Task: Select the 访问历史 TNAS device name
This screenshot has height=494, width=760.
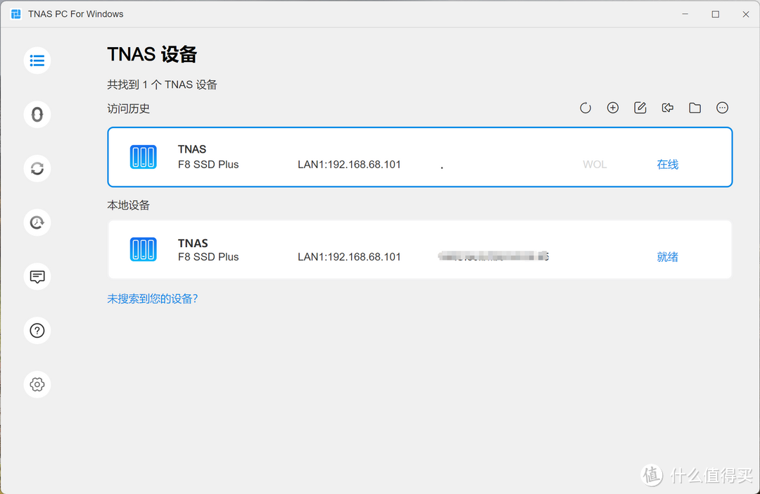Action: 192,148
